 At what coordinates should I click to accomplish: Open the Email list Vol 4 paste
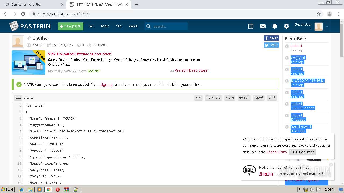301,127
